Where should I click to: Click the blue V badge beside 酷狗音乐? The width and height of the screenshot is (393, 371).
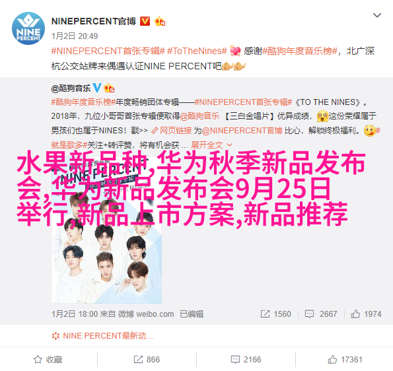click(97, 88)
